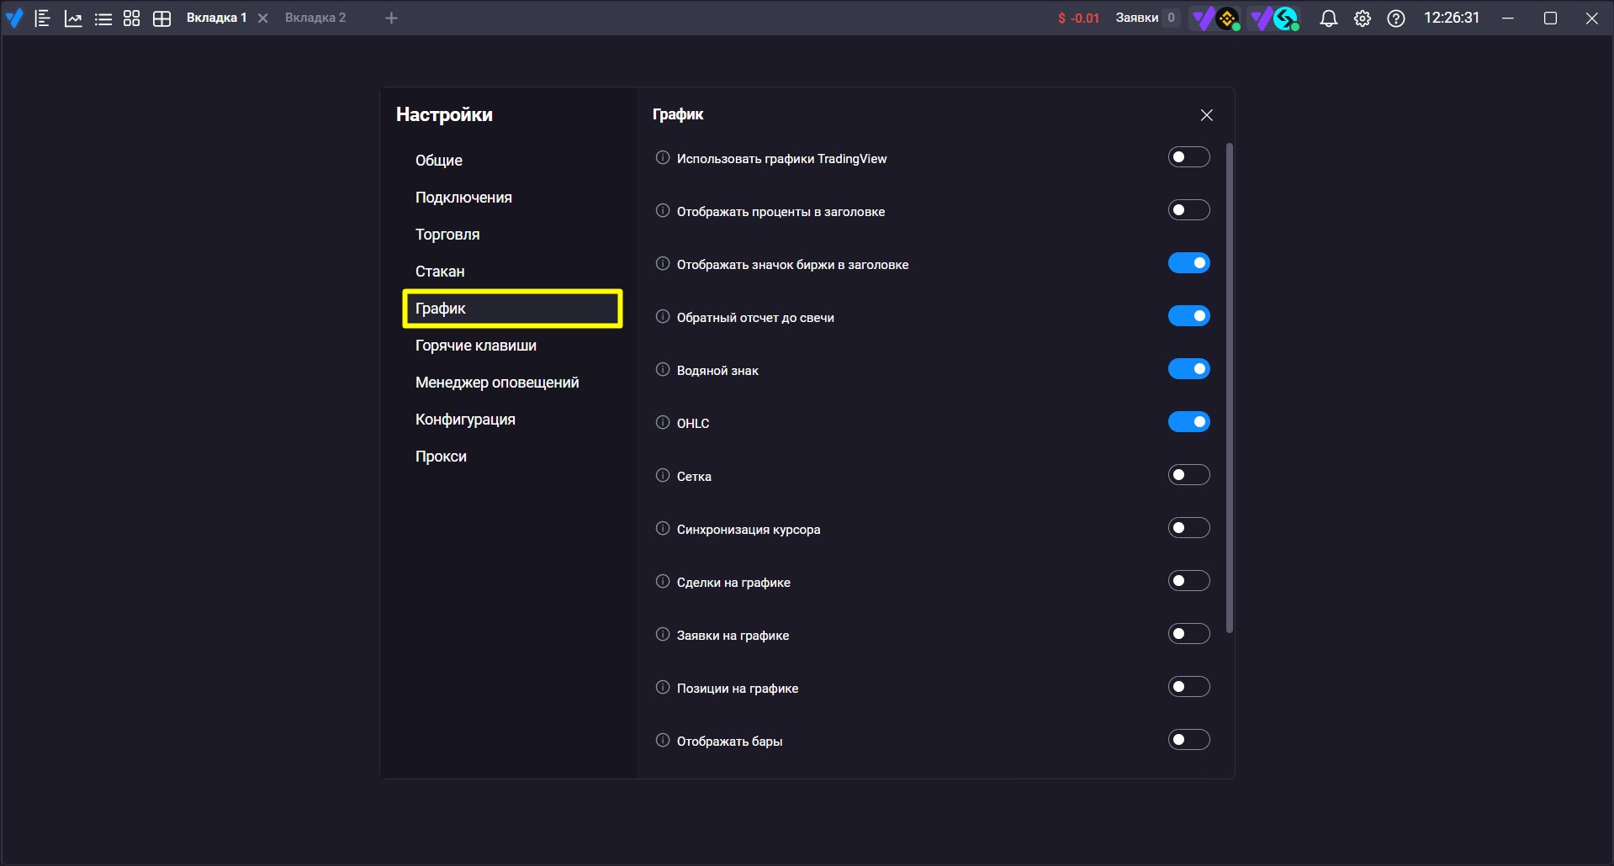The width and height of the screenshot is (1614, 866).
Task: Click info icon next to Использовать графики TradingView
Action: (x=663, y=157)
